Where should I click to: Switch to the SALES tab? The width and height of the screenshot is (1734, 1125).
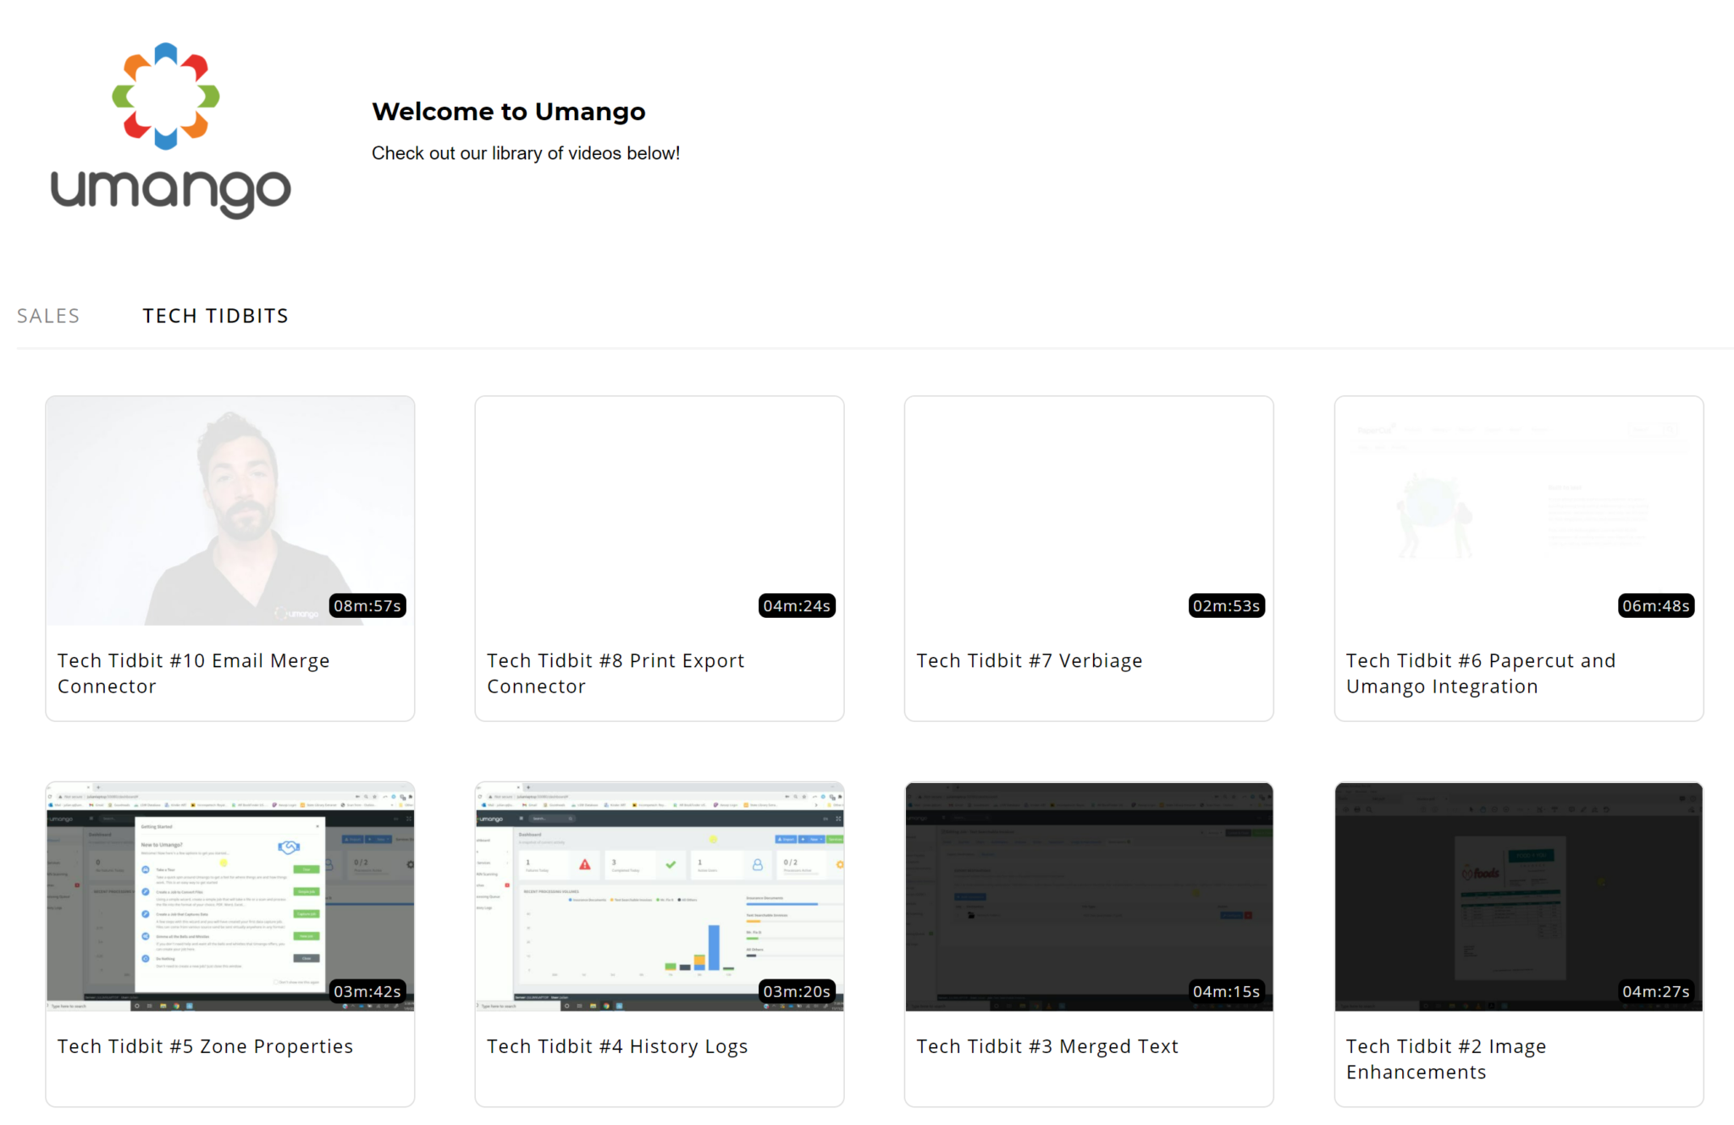pyautogui.click(x=48, y=315)
